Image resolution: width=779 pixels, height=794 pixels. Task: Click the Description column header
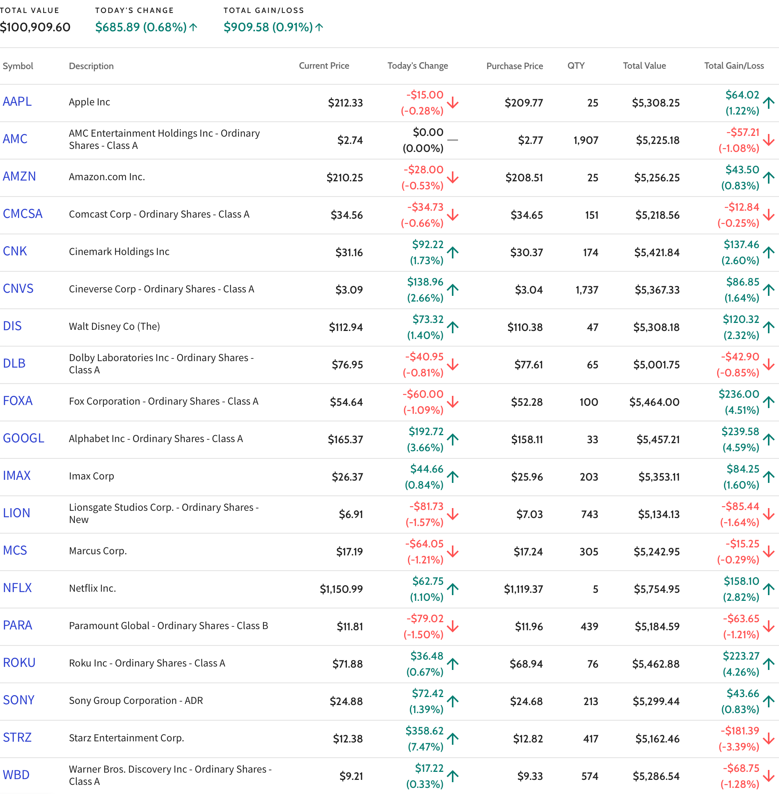(x=91, y=66)
